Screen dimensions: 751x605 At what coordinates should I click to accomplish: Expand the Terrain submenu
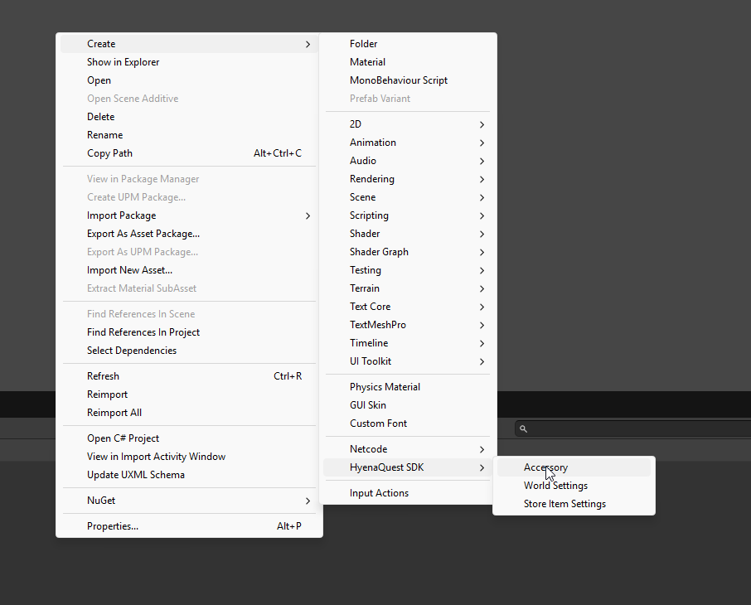tap(408, 288)
